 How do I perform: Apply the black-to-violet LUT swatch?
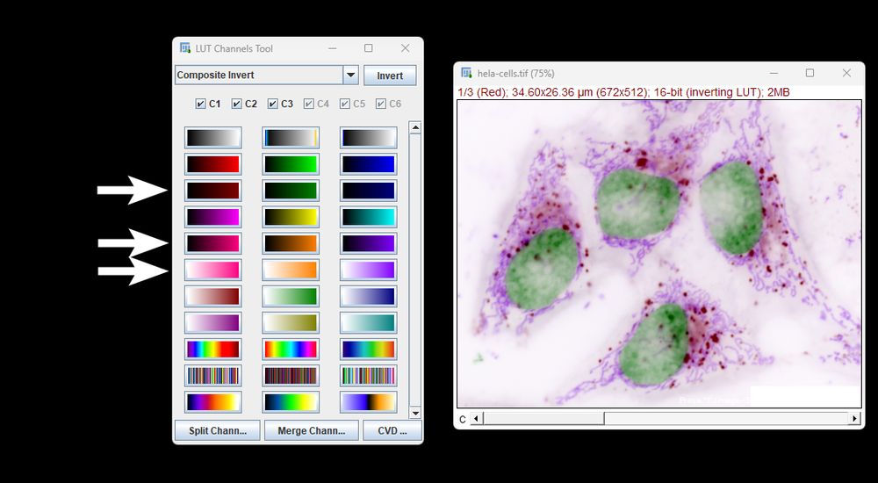(369, 243)
